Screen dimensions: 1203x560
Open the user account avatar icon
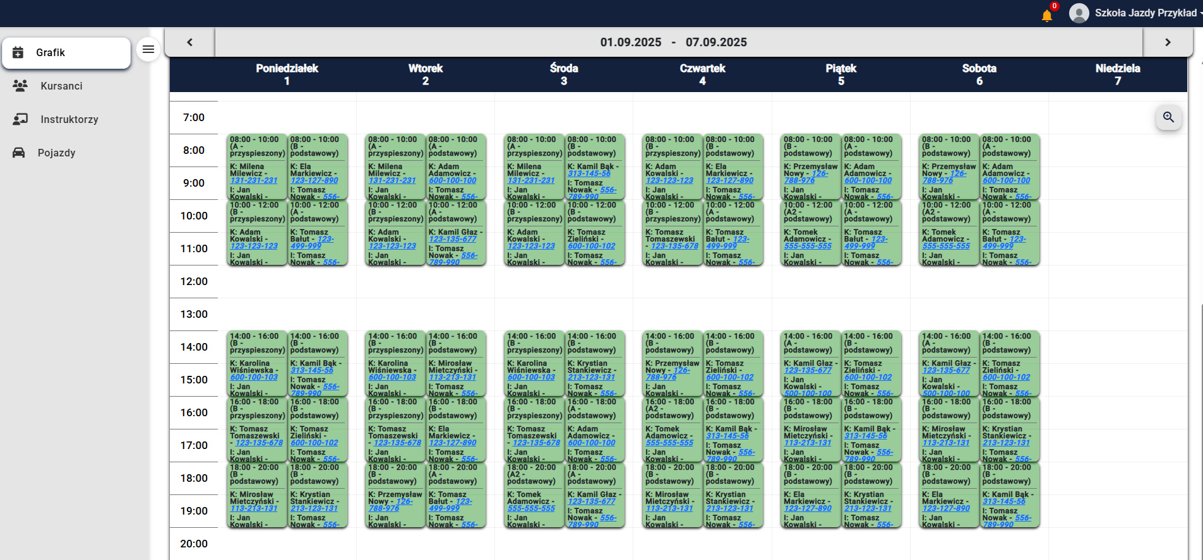[x=1079, y=13]
